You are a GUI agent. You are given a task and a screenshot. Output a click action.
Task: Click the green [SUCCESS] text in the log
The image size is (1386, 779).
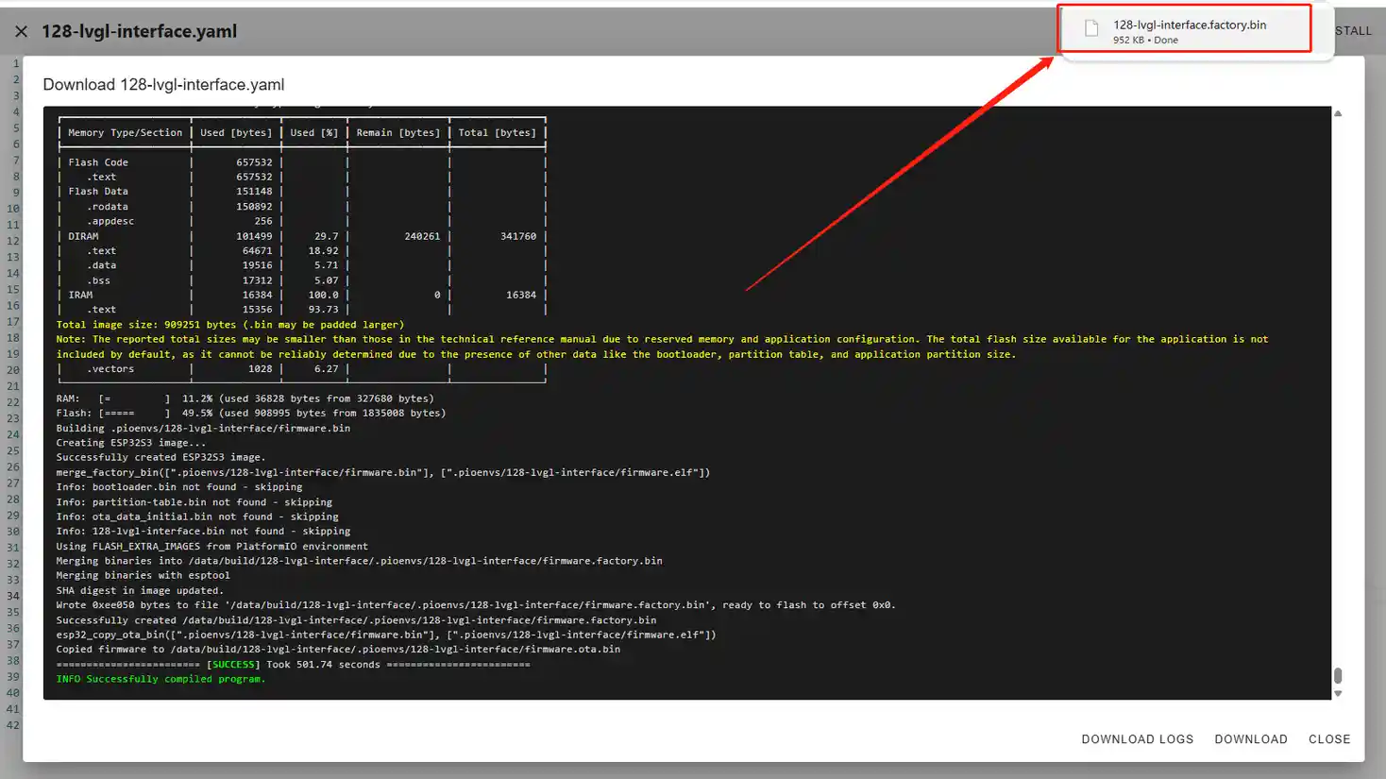[232, 665]
